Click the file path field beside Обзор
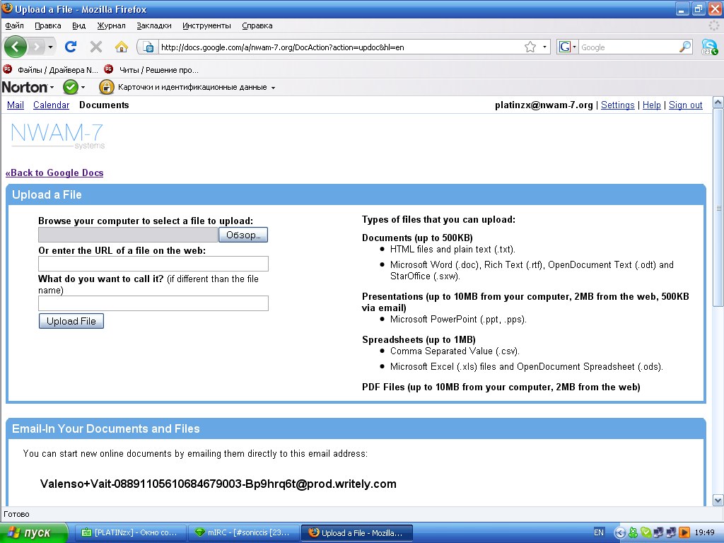724x543 pixels. (128, 235)
